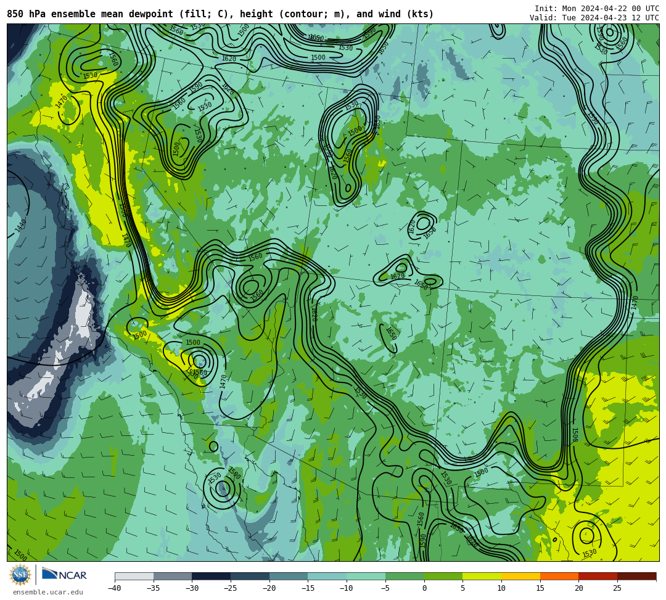Click the gray -35 to -30 color swatch
This screenshot has width=666, height=600.
tap(173, 576)
